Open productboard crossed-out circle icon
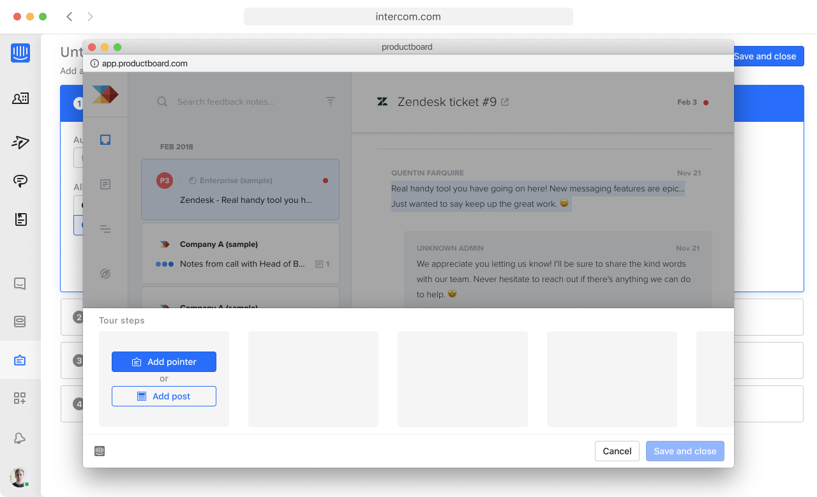The width and height of the screenshot is (817, 497). [x=105, y=274]
